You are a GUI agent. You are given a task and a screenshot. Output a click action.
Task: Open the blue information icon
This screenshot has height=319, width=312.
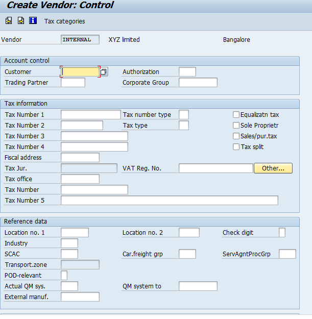(33, 20)
